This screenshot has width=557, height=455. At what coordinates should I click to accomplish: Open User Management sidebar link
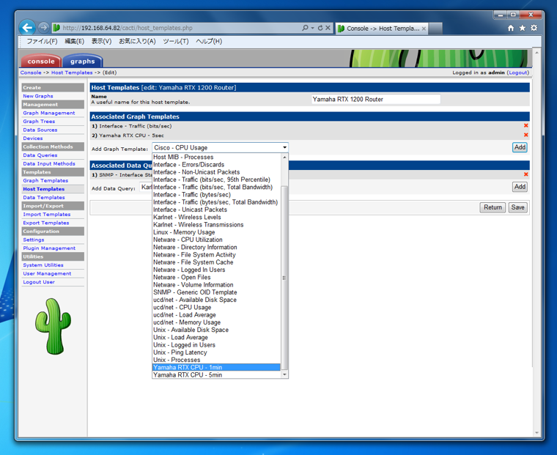47,273
